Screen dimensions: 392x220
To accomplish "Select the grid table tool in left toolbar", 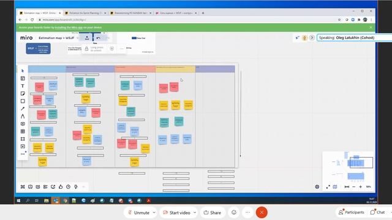I will [23, 131].
